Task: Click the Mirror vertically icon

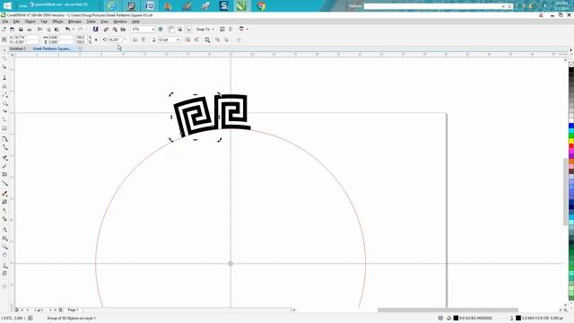Action: [x=143, y=39]
